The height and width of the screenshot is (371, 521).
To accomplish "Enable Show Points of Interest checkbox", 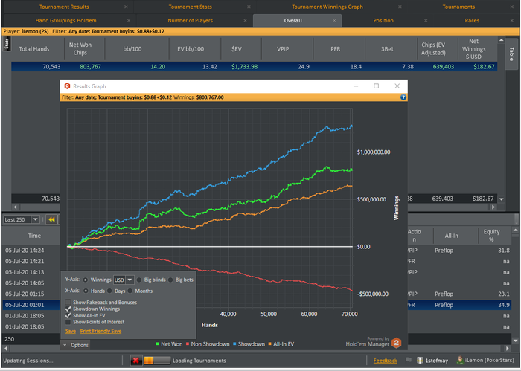I will [68, 322].
